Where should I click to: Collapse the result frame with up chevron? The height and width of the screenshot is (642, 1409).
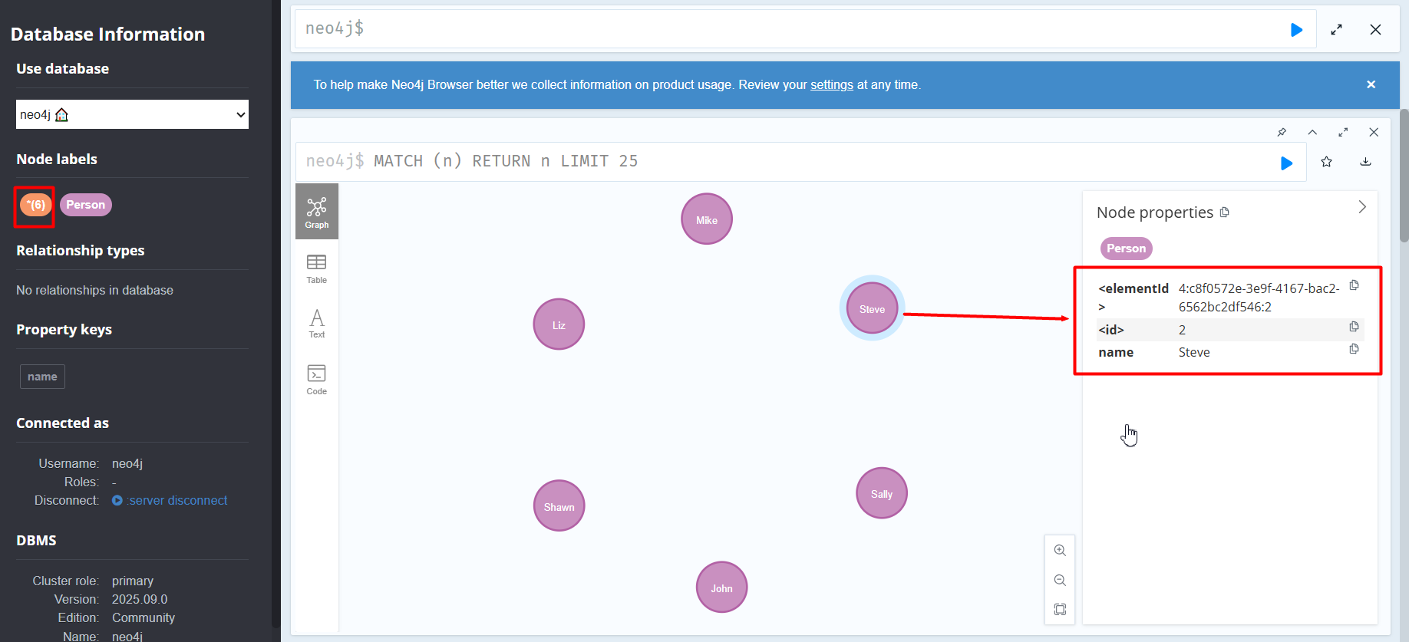pyautogui.click(x=1312, y=133)
